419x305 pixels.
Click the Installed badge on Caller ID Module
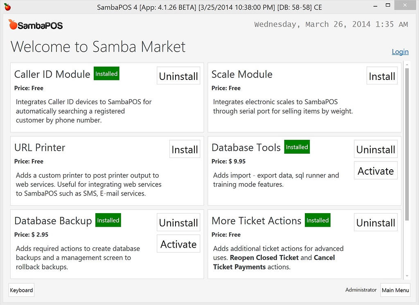coord(106,73)
